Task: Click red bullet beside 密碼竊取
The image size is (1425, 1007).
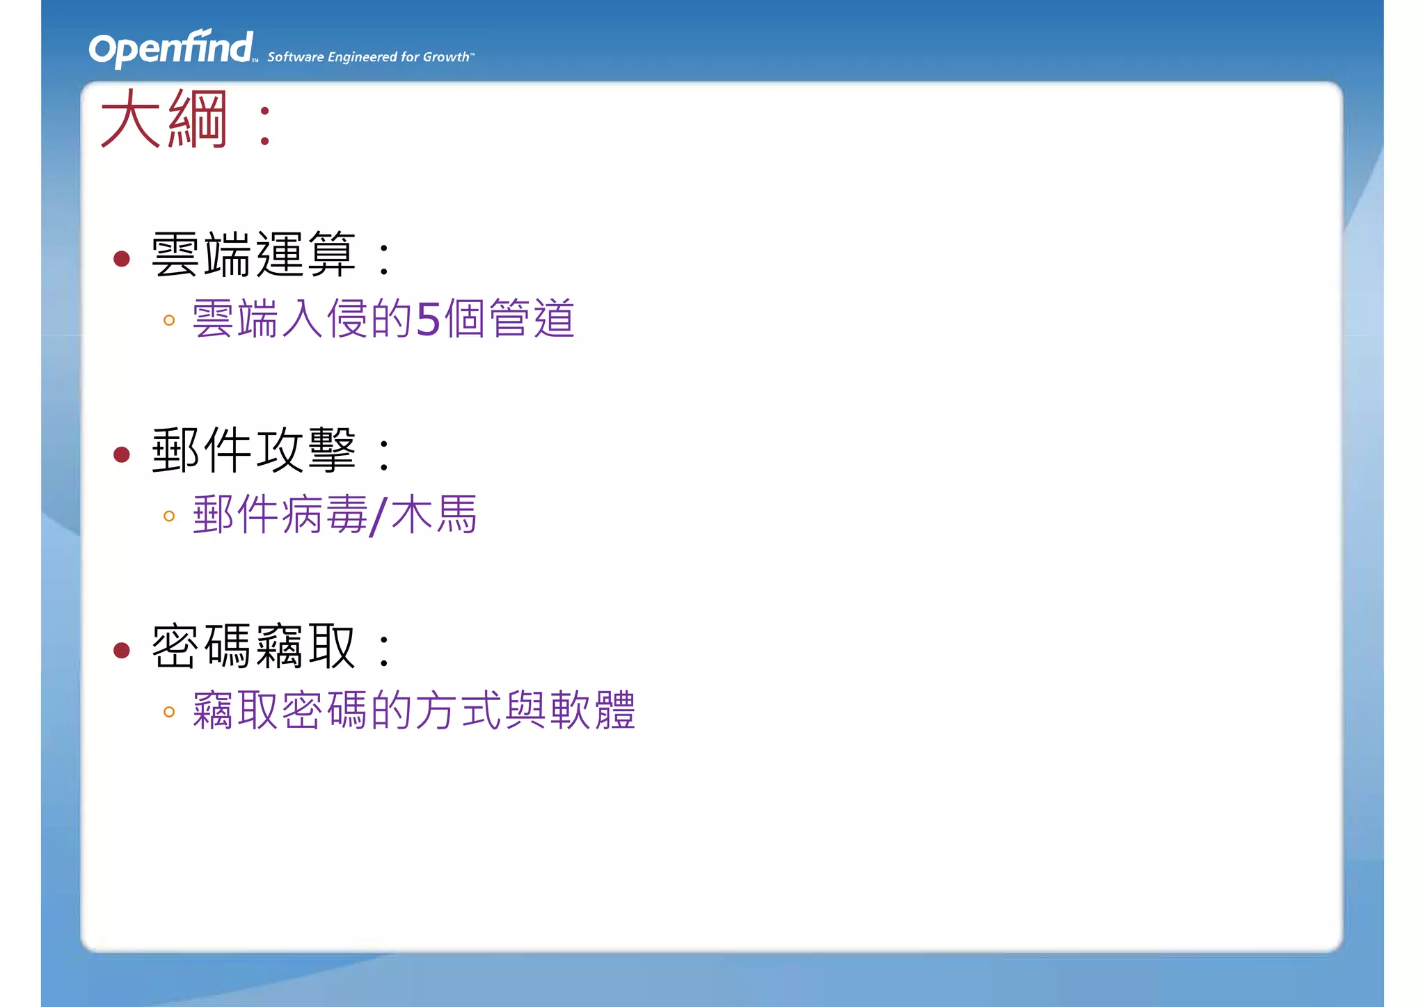Action: [x=122, y=650]
